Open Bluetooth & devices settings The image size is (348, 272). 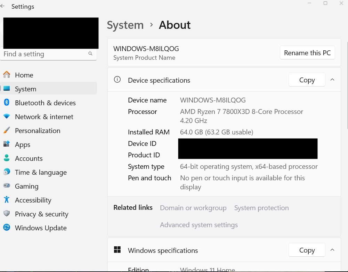click(48, 102)
